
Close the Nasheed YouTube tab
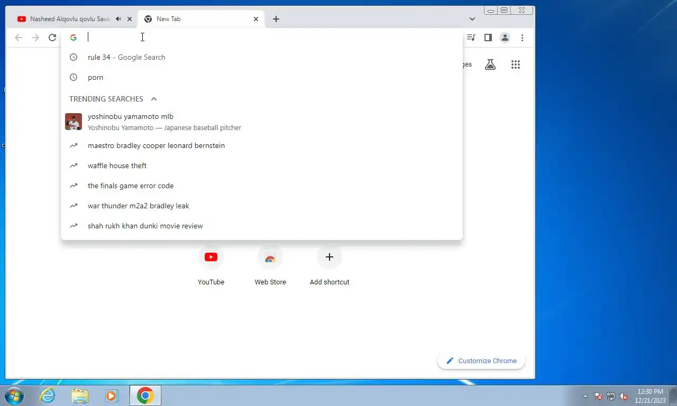(x=130, y=19)
